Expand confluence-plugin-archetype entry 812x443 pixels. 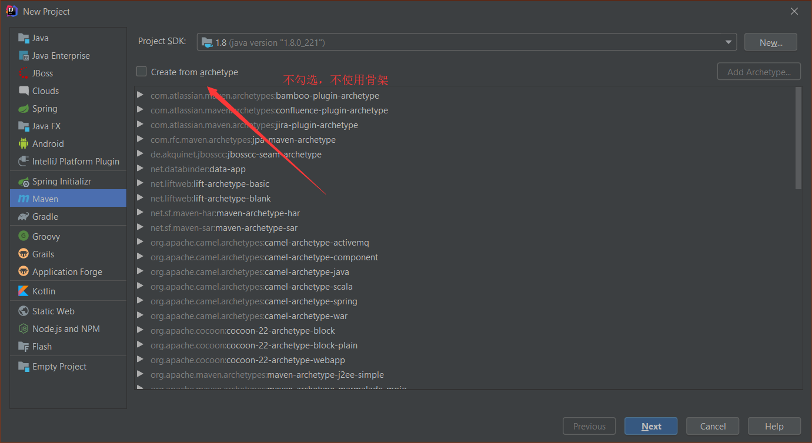point(140,109)
